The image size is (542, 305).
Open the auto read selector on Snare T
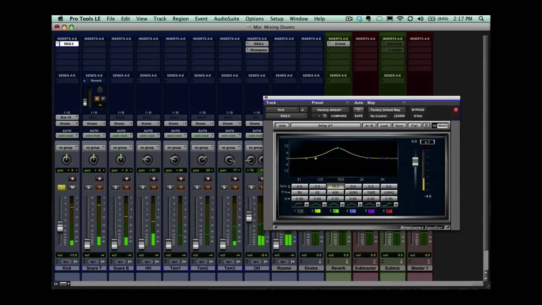coord(94,136)
